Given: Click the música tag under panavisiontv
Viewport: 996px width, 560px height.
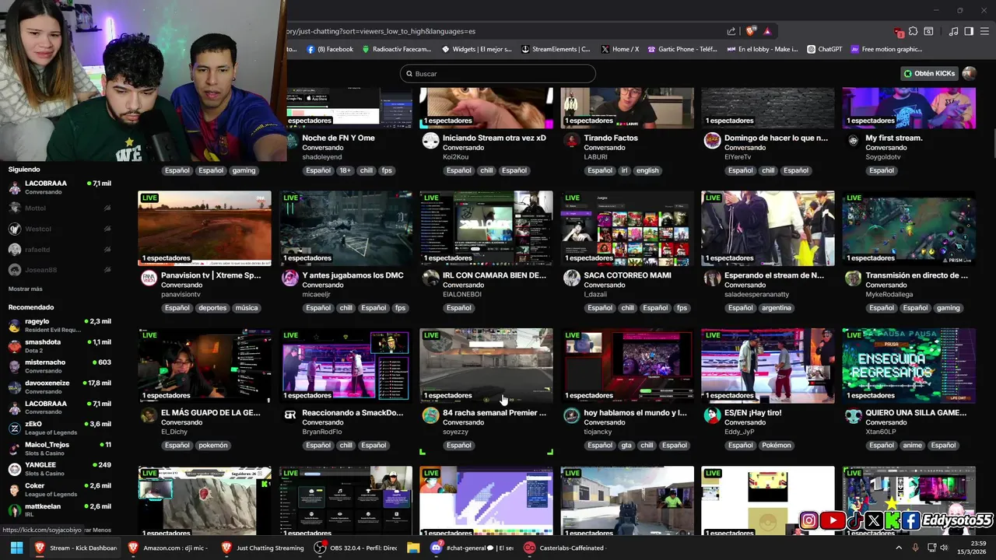Looking at the screenshot, I should 247,308.
